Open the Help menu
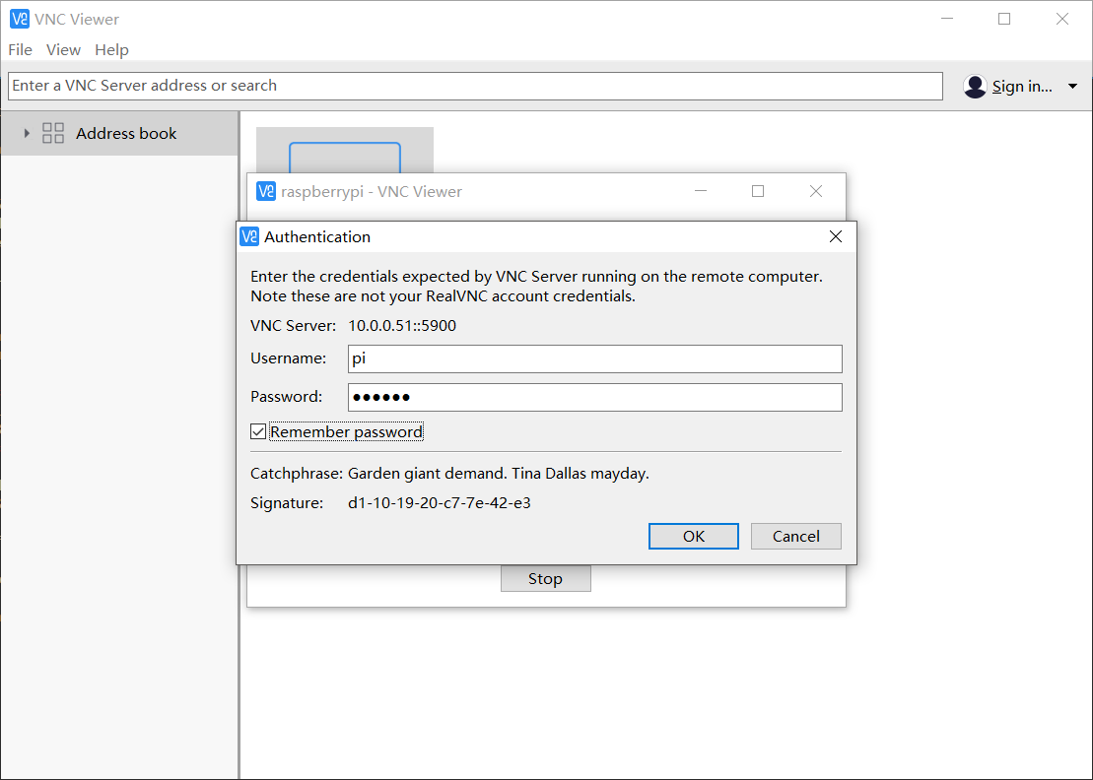 (x=111, y=50)
